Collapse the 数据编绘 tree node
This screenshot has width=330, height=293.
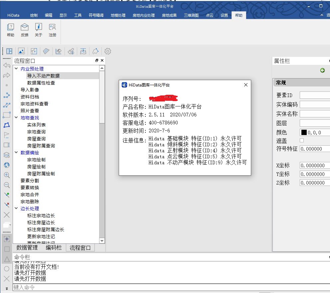(16, 152)
